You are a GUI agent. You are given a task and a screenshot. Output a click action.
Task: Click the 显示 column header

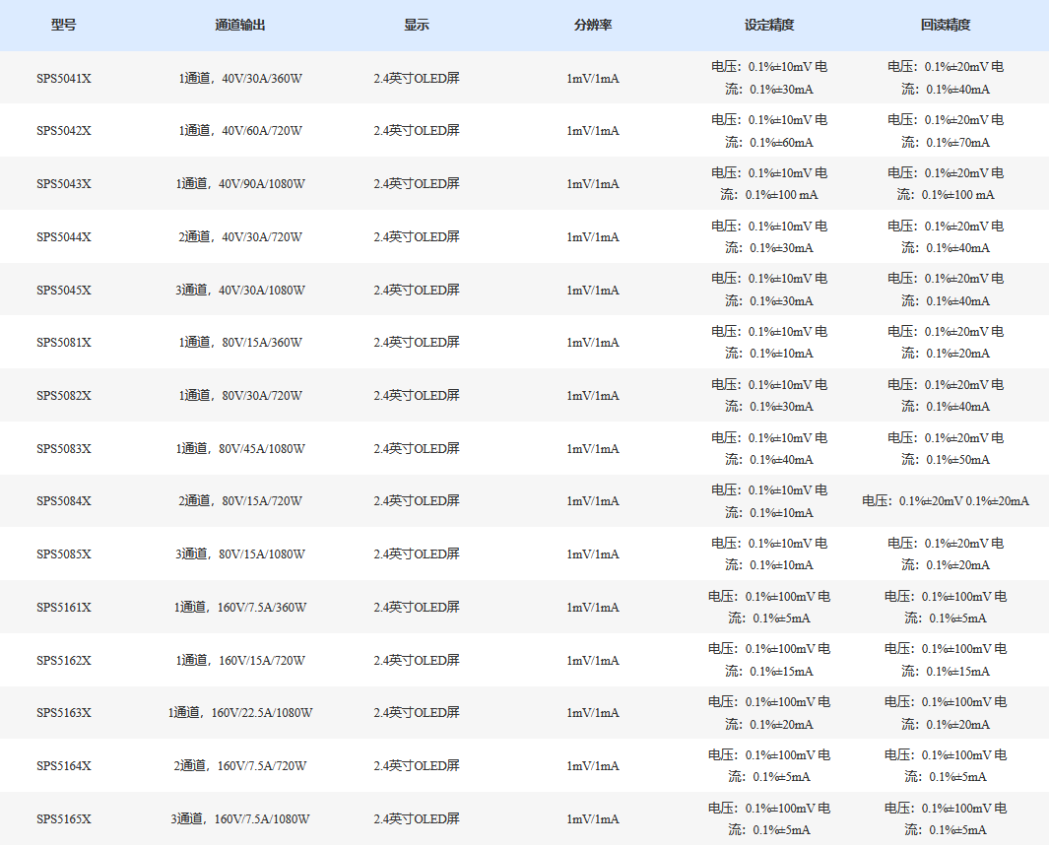click(416, 25)
